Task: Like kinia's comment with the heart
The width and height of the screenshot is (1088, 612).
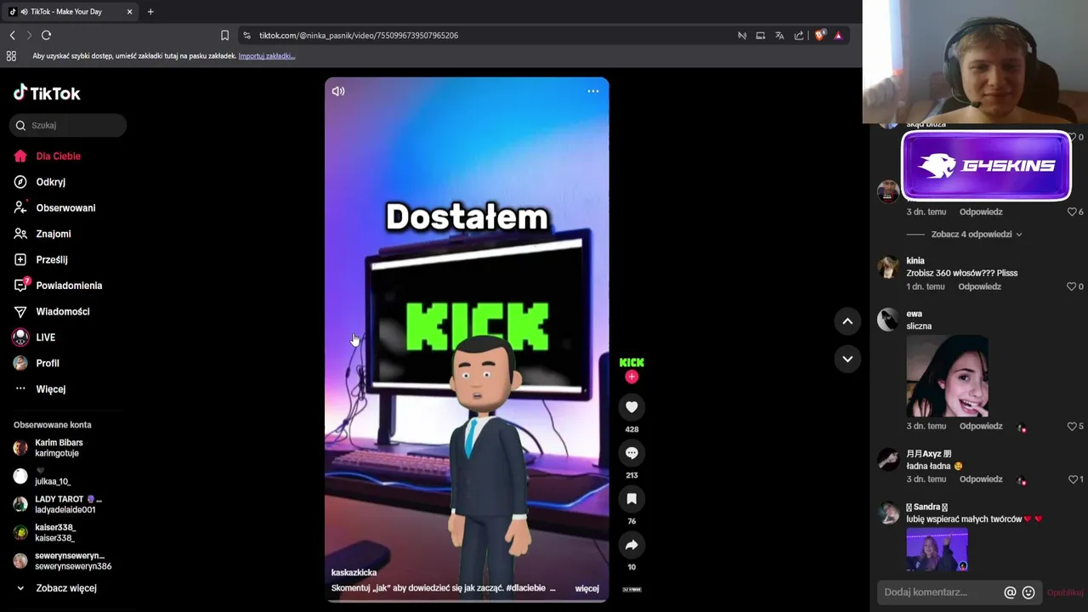Action: tap(1072, 286)
